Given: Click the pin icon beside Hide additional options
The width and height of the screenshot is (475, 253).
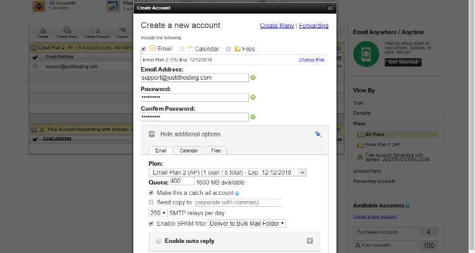Looking at the screenshot, I should tap(318, 133).
